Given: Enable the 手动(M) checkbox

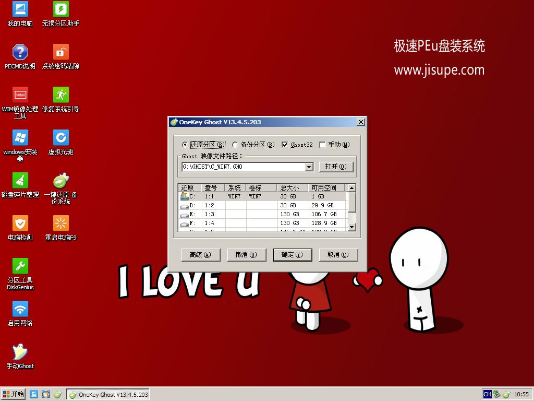Looking at the screenshot, I should [x=322, y=145].
